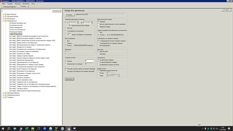Close the Отчеты tab with its x
Image resolution: width=233 pixels, height=131 pixels.
tap(27, 7)
